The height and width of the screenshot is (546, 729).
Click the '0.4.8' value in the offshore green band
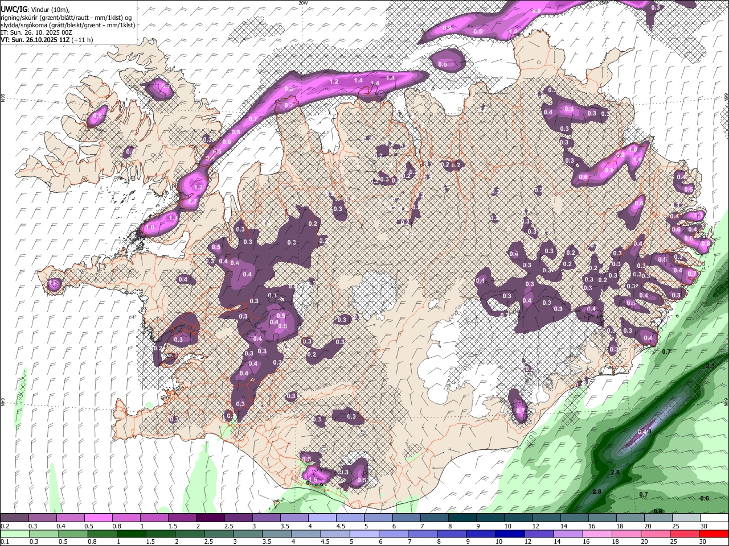pos(644,432)
